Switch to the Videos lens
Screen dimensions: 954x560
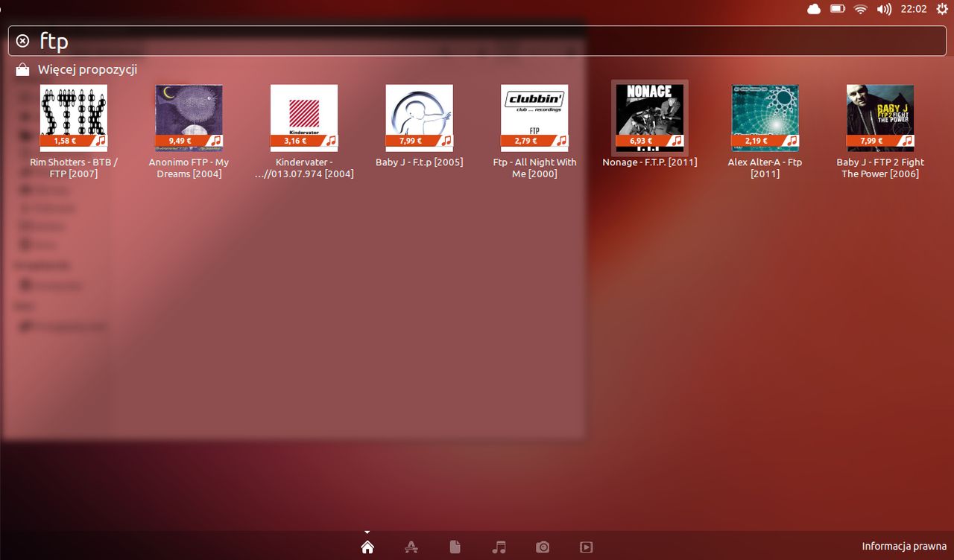(587, 547)
